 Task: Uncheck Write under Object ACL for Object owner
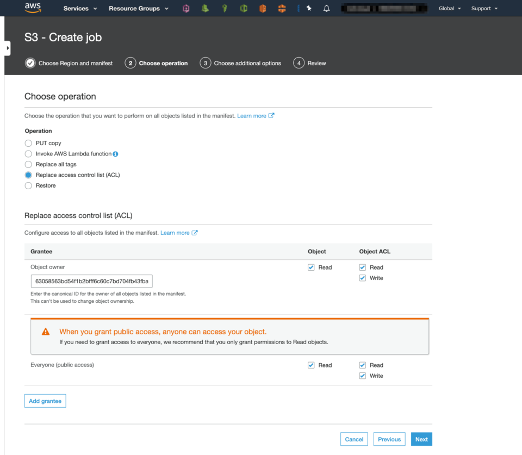click(362, 278)
